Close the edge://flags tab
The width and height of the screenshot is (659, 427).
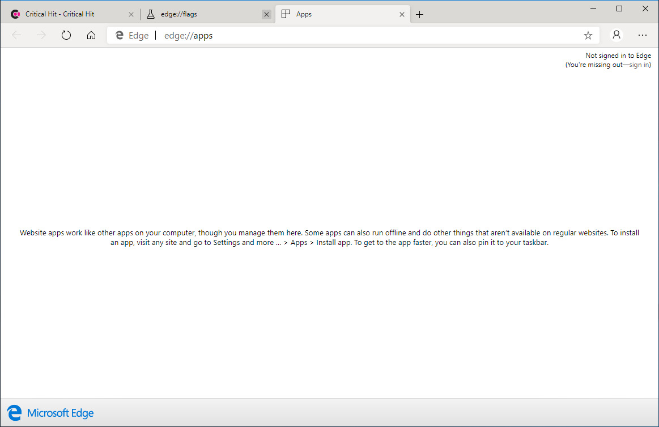[x=266, y=15]
